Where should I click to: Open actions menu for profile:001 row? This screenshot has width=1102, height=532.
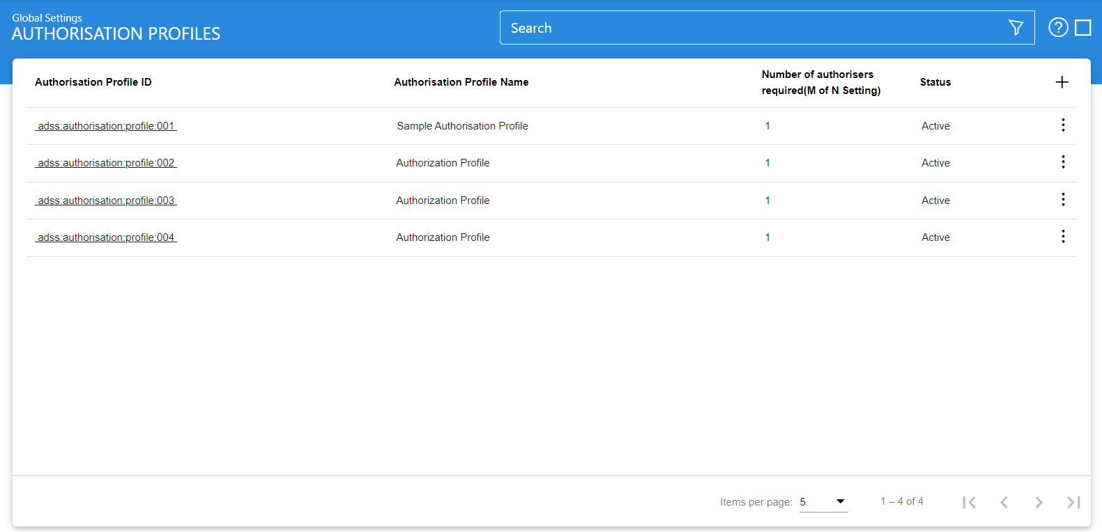coord(1062,125)
